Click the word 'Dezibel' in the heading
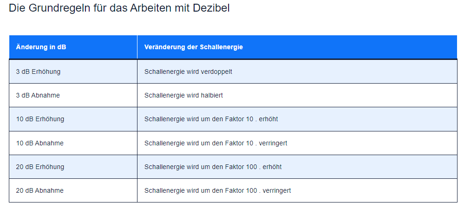The image size is (464, 209). point(211,8)
